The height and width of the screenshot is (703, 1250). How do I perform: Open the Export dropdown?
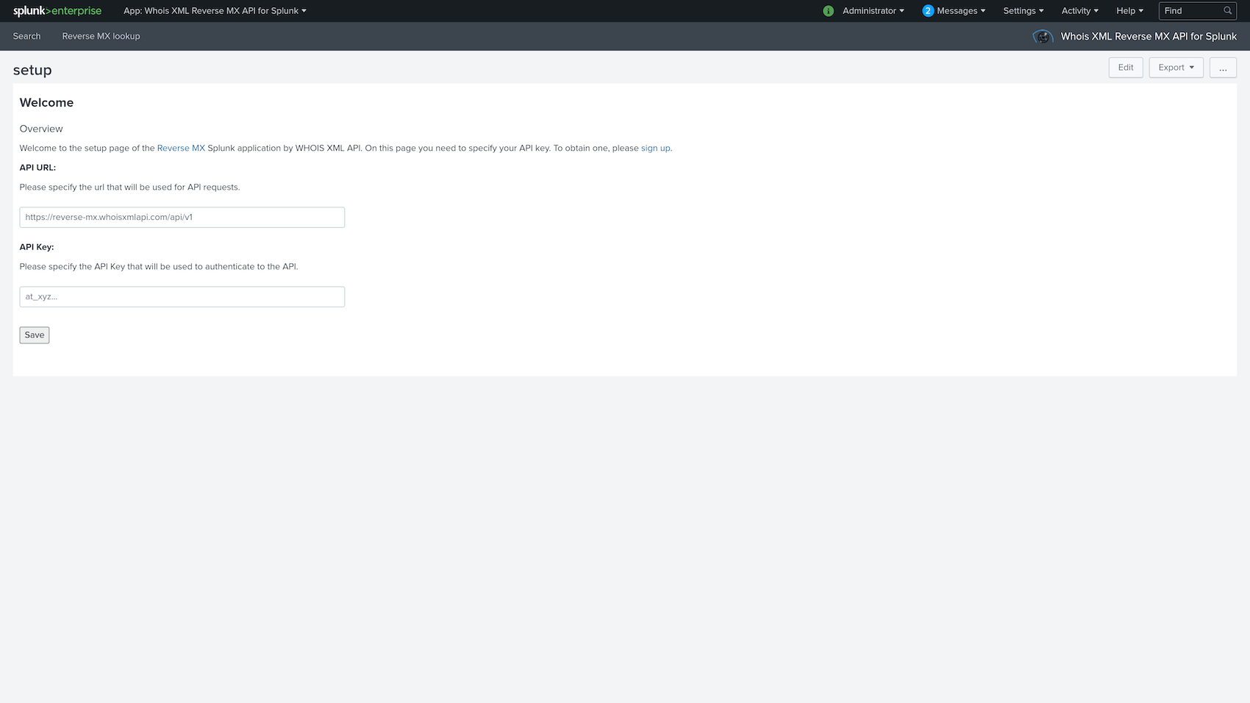click(1176, 68)
